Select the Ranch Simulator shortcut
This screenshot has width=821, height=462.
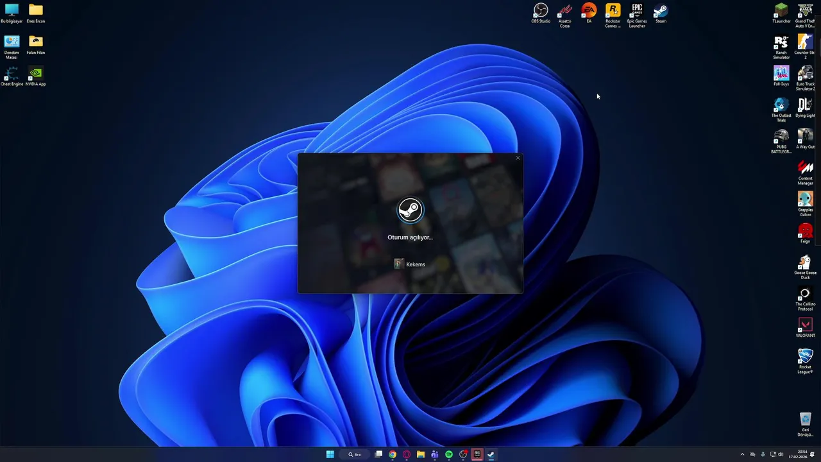(781, 47)
